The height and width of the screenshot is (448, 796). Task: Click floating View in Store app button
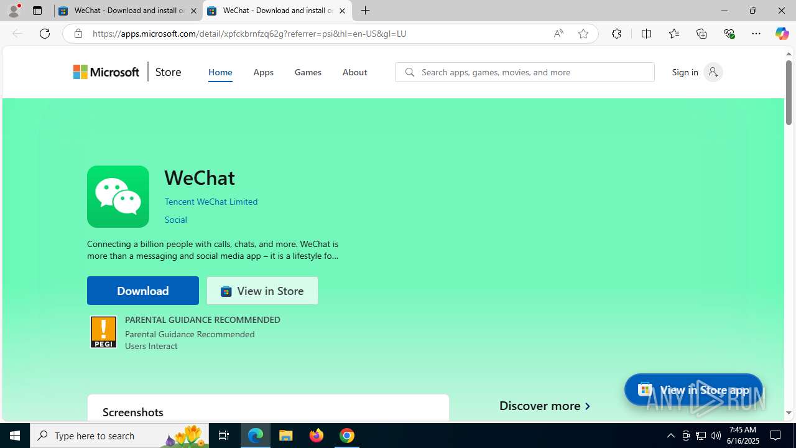point(693,390)
